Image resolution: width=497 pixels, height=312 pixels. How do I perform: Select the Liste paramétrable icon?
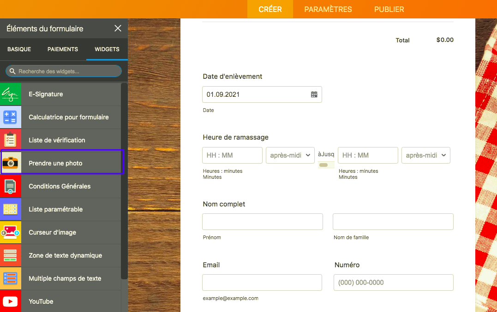tap(11, 209)
